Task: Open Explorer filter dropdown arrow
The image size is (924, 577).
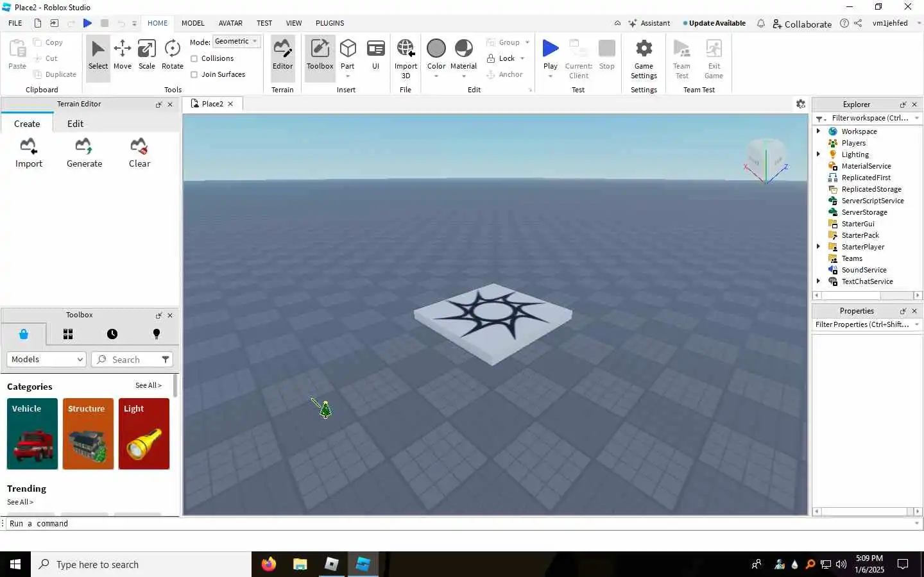Action: pyautogui.click(x=917, y=118)
